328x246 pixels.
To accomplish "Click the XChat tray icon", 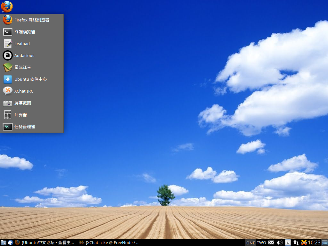I will pos(304,243).
